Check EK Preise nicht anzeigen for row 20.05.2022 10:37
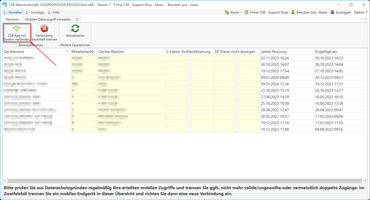This screenshot has height=200, width=370. tap(237, 116)
